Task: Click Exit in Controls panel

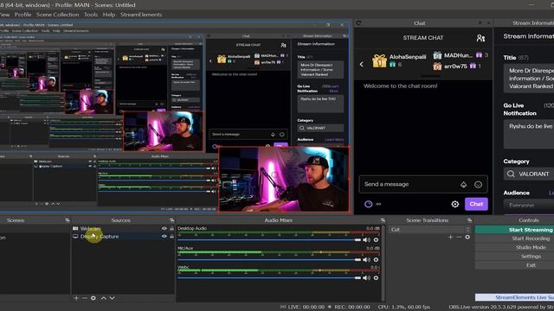Action: tap(514, 265)
